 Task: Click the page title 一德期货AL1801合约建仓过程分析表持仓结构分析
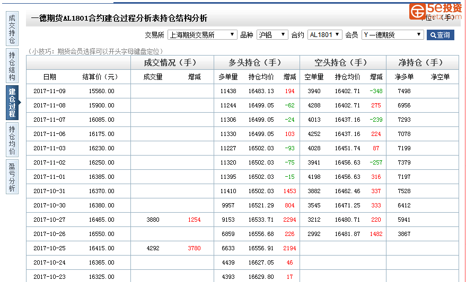(x=119, y=19)
